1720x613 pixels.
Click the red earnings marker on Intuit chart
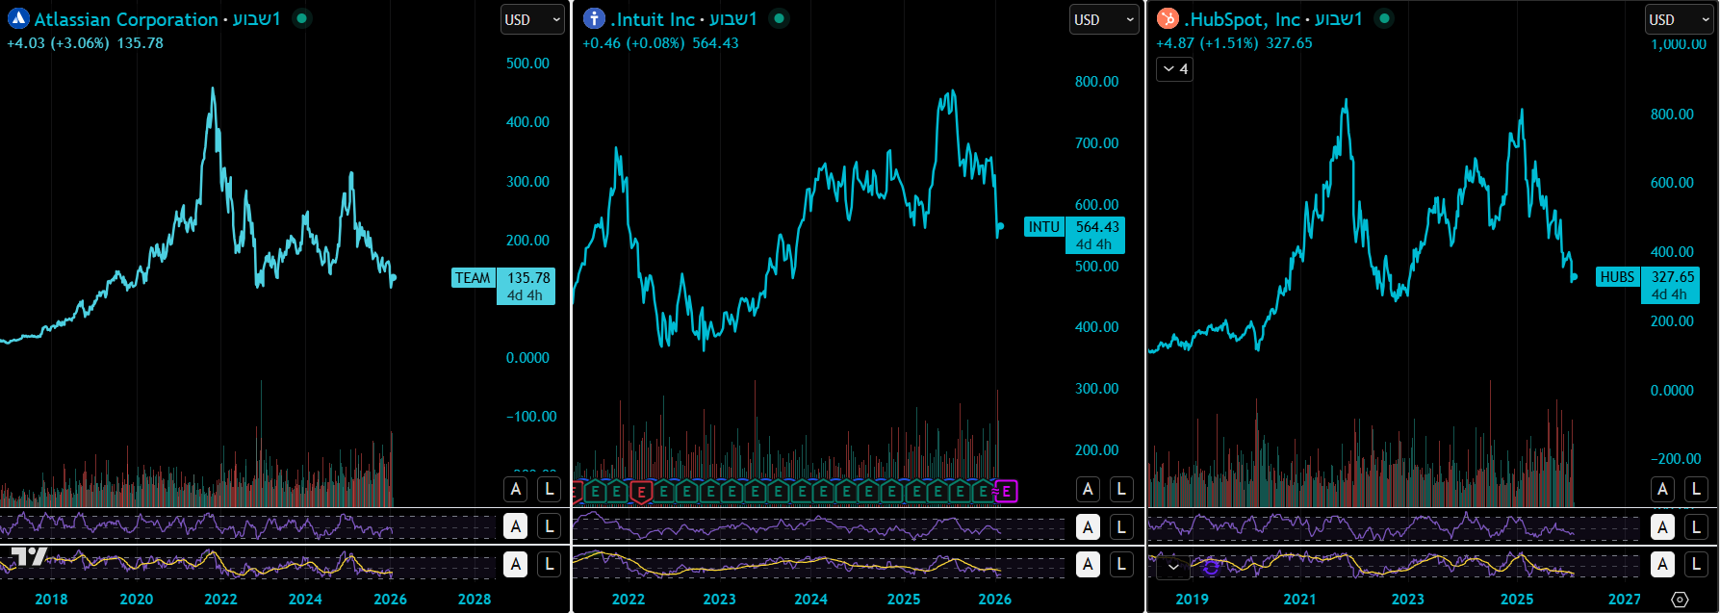click(641, 492)
